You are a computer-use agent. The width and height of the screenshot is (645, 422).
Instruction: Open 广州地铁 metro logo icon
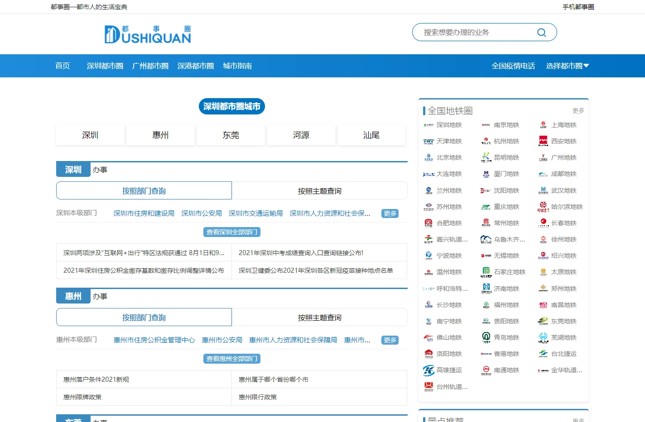[x=543, y=157]
